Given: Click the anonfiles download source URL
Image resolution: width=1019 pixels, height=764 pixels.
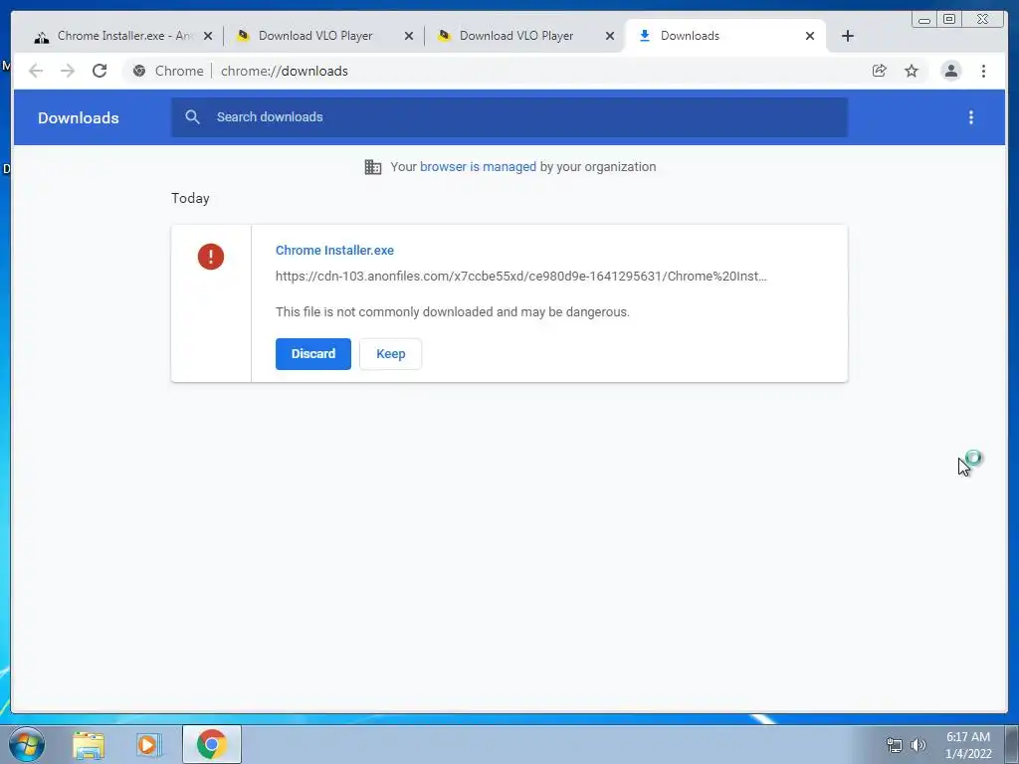Looking at the screenshot, I should 521,277.
